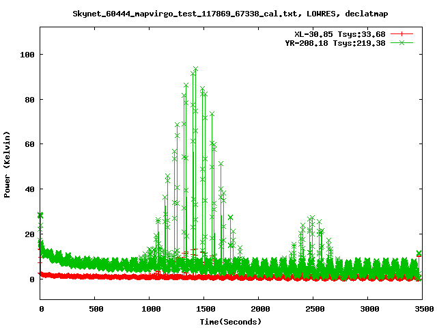Screen dimensions: 437x328
Task: Click the Power (Kelvin) y-axis label
Action: click(x=7, y=165)
